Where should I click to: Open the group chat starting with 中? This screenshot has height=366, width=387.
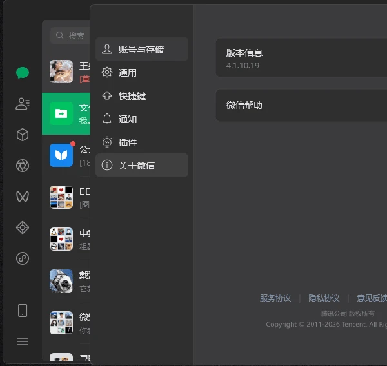click(66, 239)
